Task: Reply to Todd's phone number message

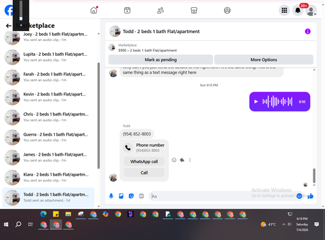Action: point(182,160)
